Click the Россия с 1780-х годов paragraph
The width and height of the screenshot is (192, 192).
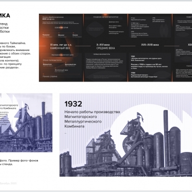pyautogui.click(x=149, y=66)
